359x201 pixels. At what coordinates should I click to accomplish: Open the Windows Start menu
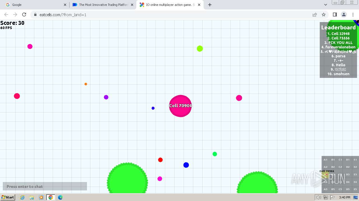point(8,197)
